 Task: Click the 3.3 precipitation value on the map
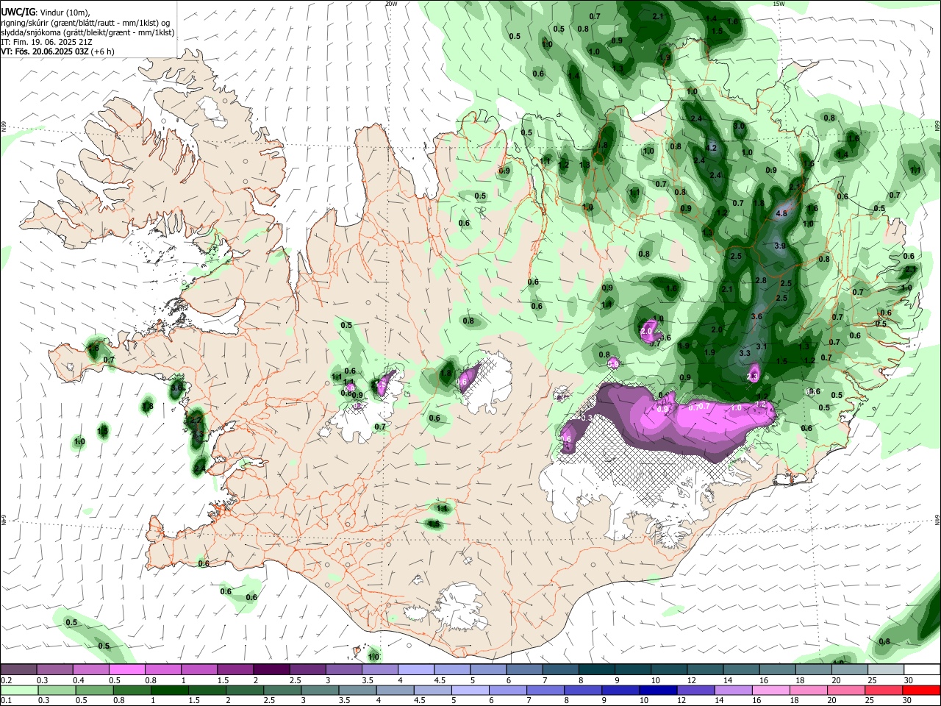pyautogui.click(x=745, y=353)
